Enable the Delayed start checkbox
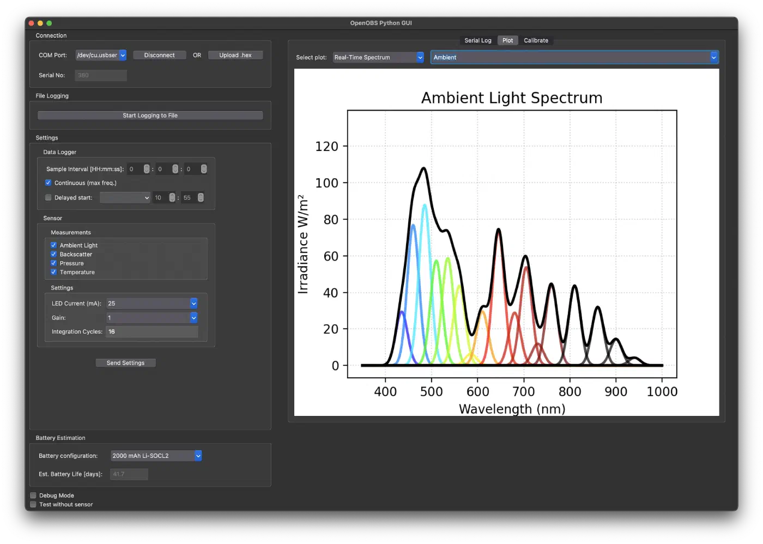The image size is (763, 544). tap(48, 197)
